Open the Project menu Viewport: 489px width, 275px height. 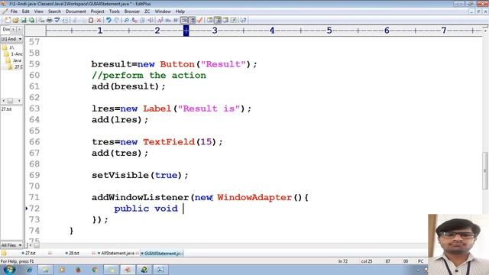pos(97,11)
